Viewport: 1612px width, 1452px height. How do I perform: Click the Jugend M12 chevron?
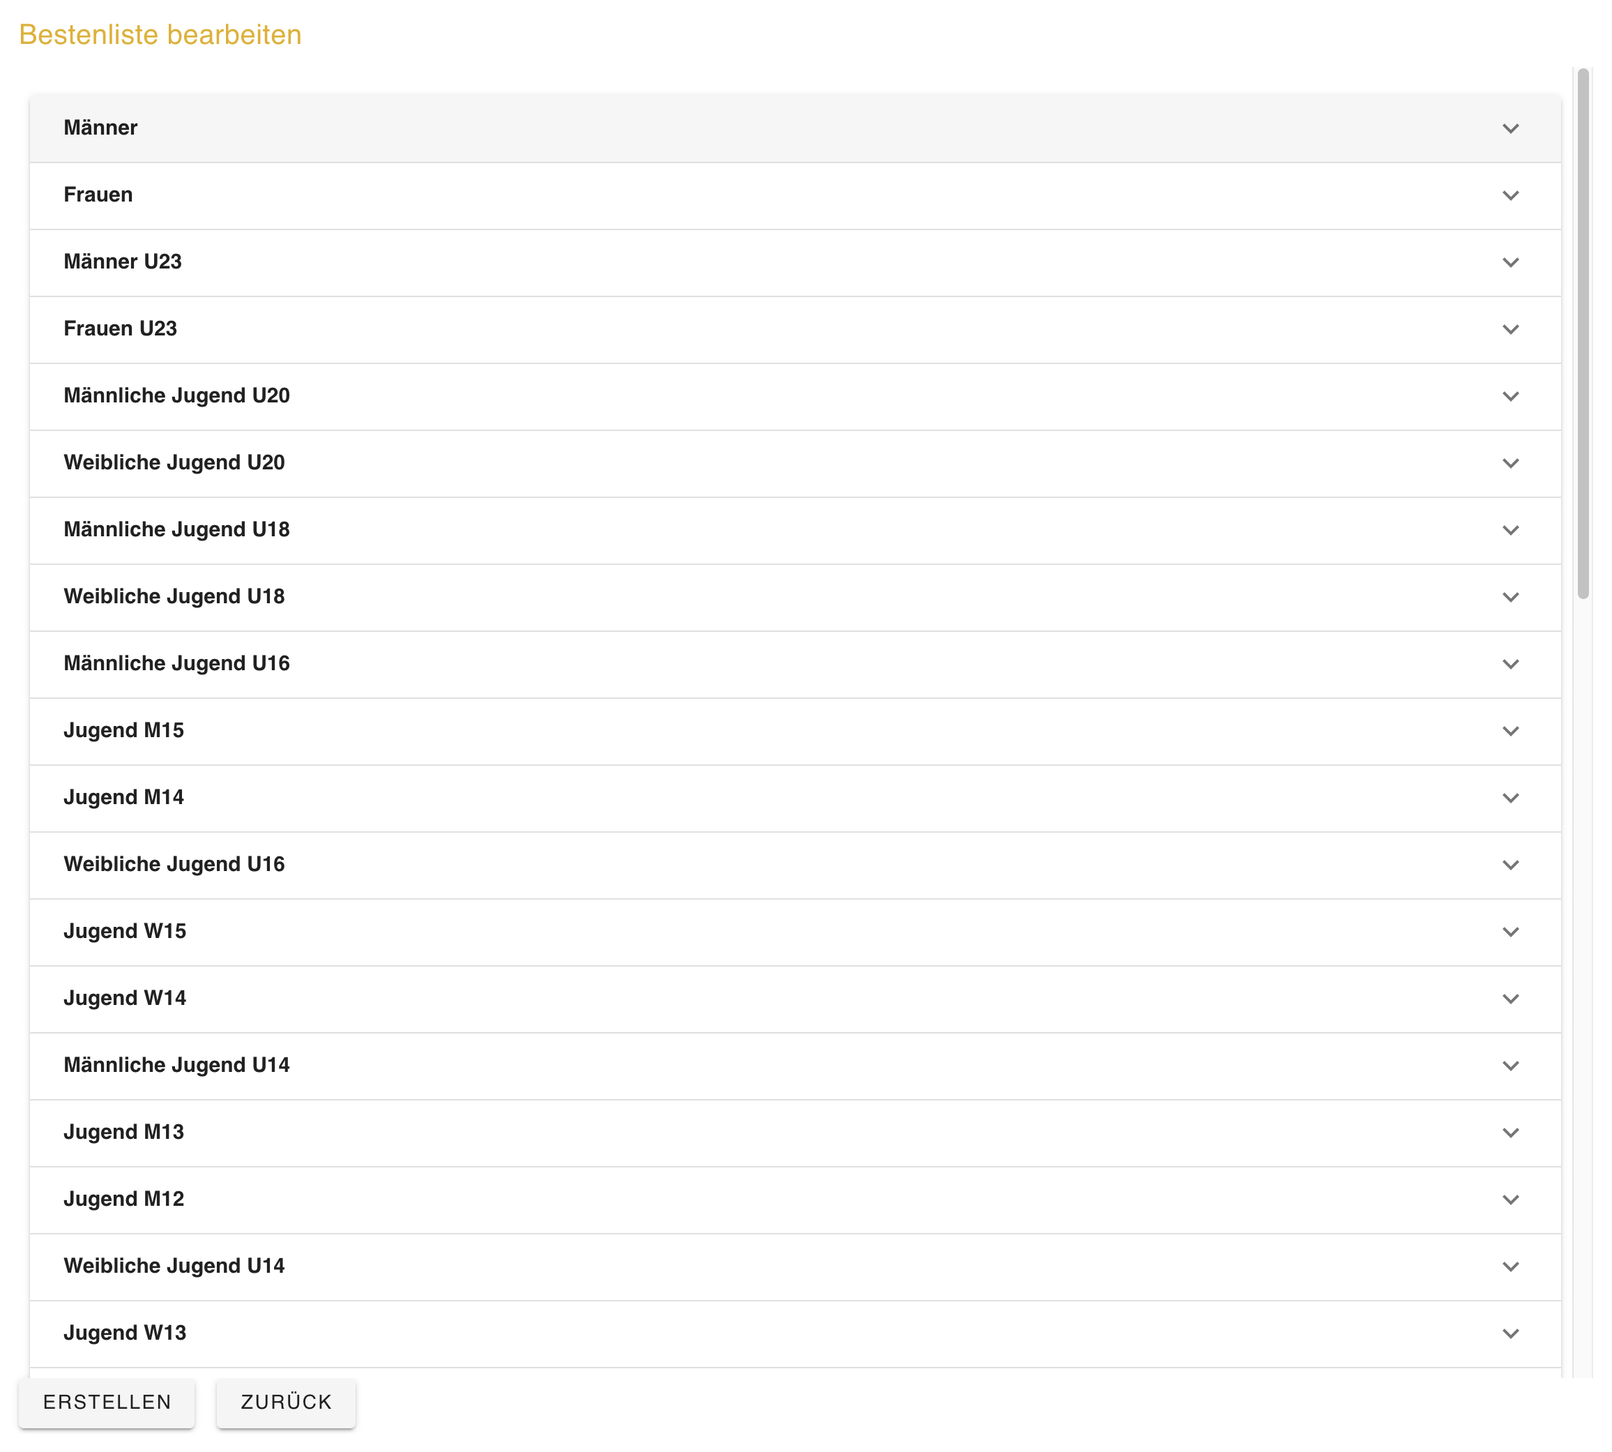[x=1510, y=1201]
